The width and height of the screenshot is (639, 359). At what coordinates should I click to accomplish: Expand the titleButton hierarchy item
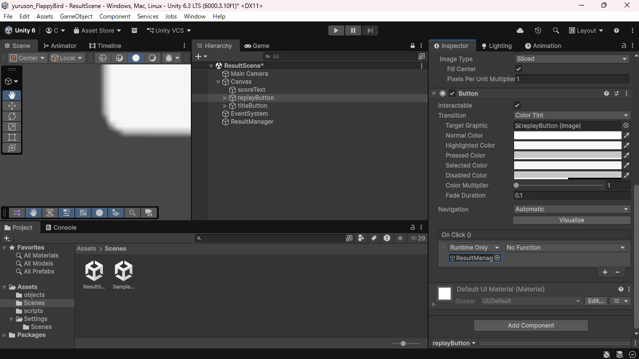coord(225,106)
